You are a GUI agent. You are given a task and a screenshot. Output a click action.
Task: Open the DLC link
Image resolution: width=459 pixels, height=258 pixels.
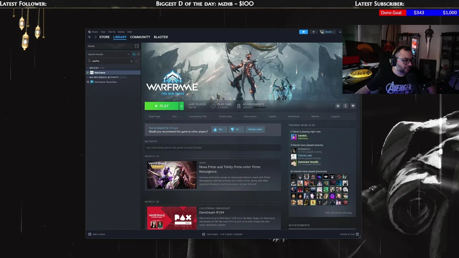(x=175, y=116)
